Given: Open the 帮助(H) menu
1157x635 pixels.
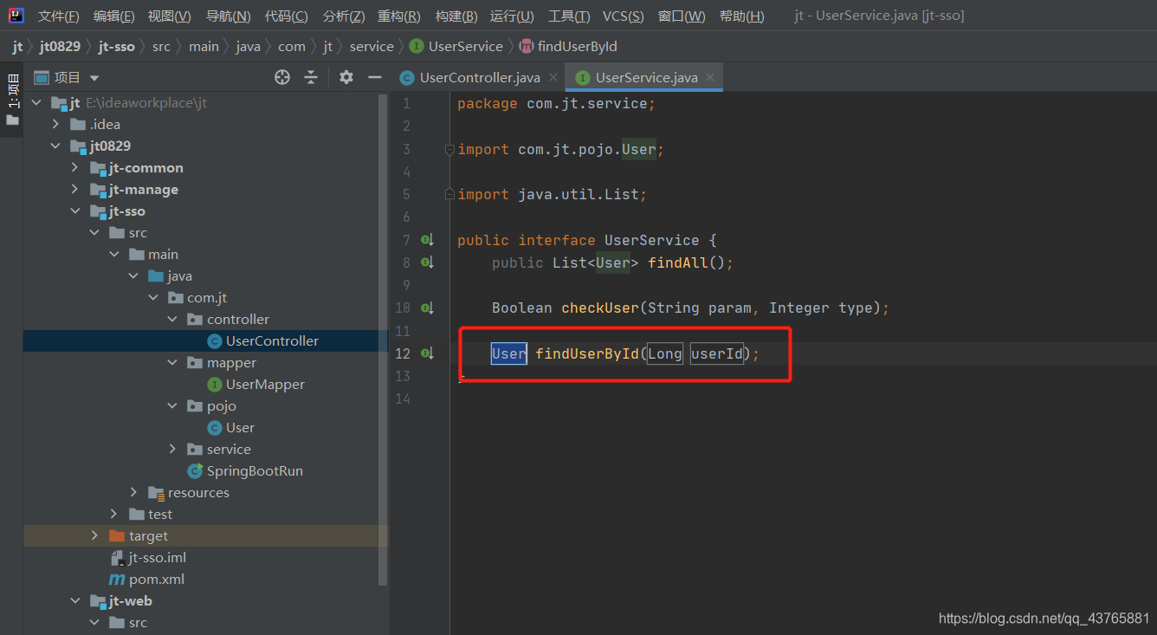Looking at the screenshot, I should point(741,16).
